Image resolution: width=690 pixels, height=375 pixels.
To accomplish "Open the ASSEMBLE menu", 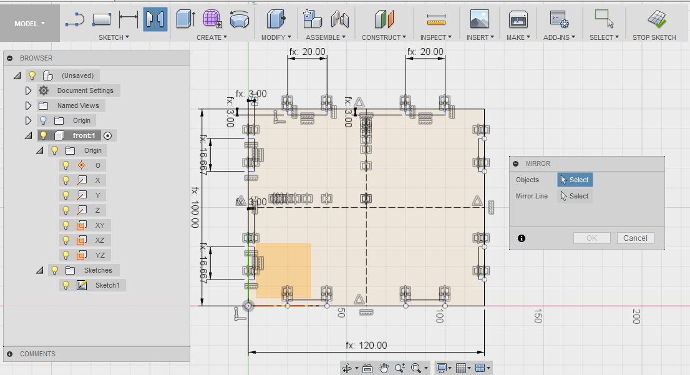I will [x=326, y=37].
